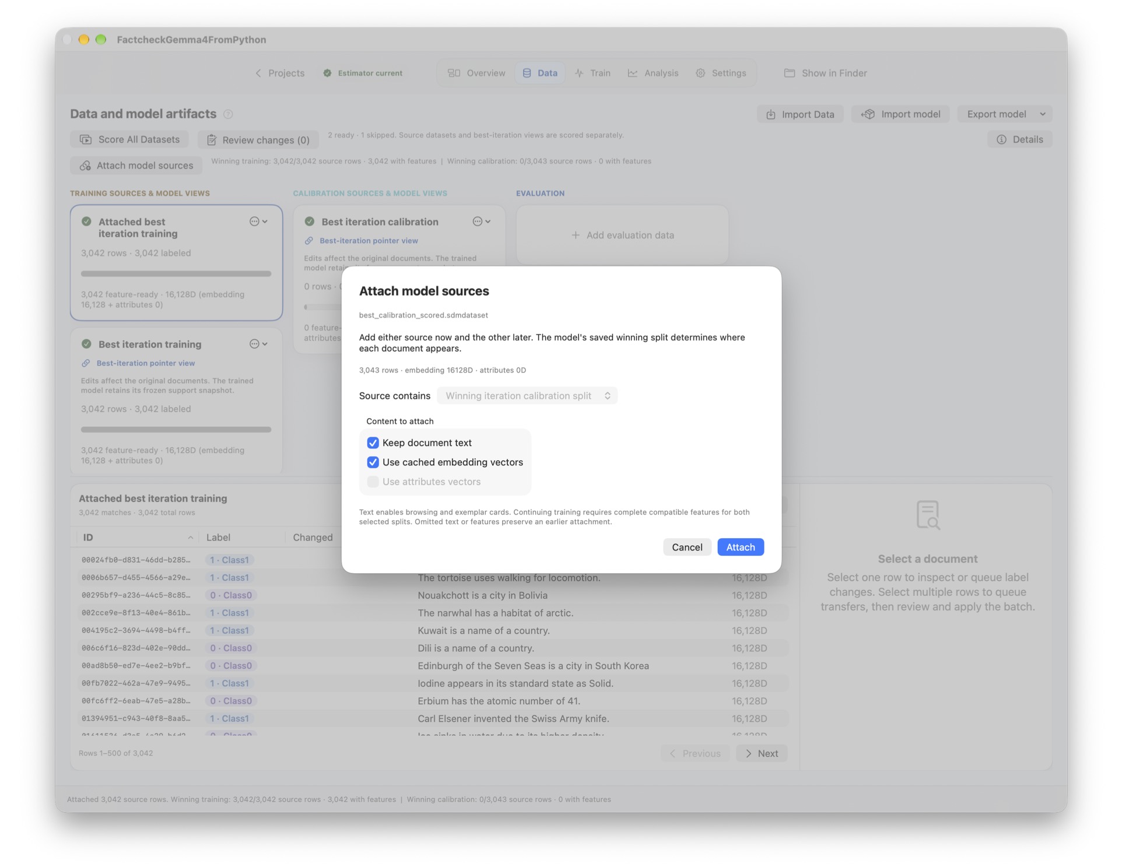Select row 'Erbium has the atomic number of 41.'
The height and width of the screenshot is (867, 1122).
pos(433,701)
